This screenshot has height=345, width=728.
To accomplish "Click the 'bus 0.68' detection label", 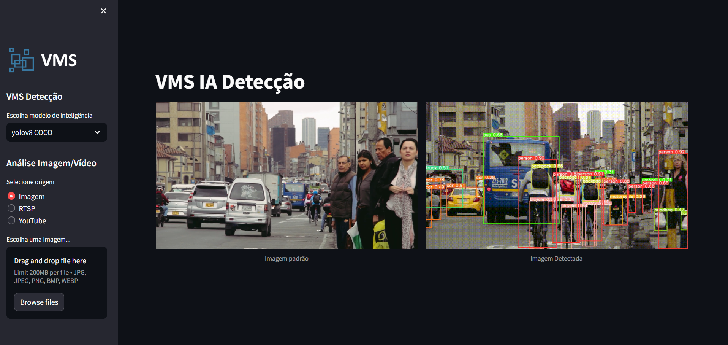I will (x=493, y=135).
